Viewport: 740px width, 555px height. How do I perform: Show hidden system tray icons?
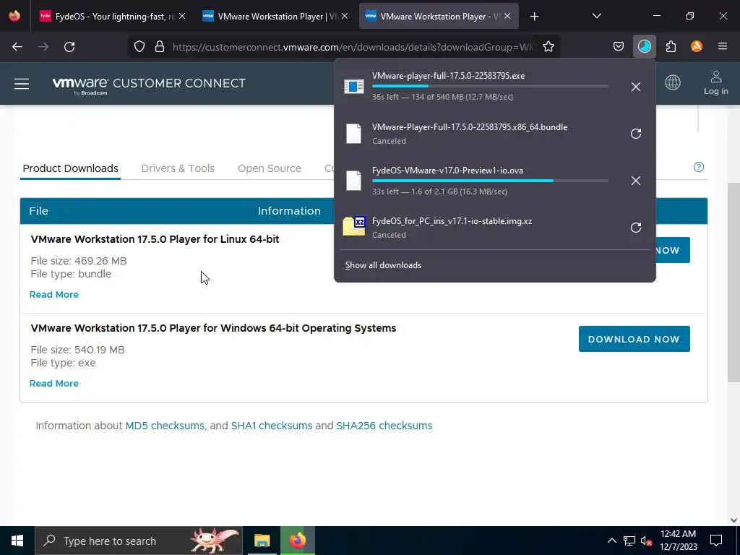pyautogui.click(x=611, y=541)
